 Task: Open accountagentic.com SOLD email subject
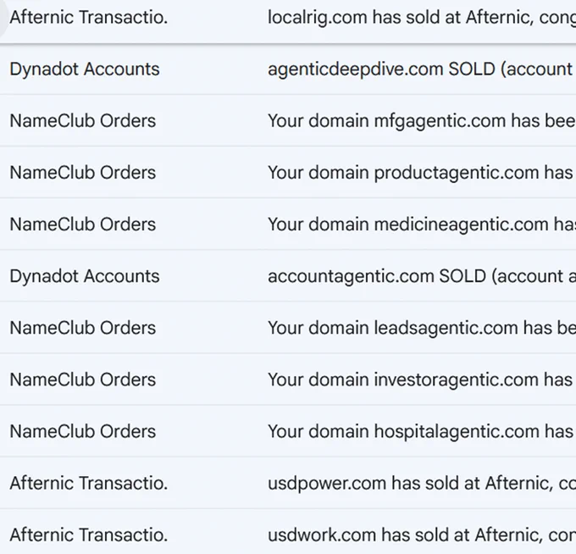422,276
